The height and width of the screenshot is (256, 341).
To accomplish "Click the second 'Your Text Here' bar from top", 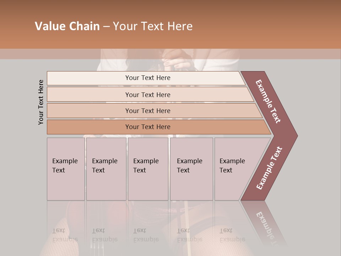I will (x=147, y=95).
